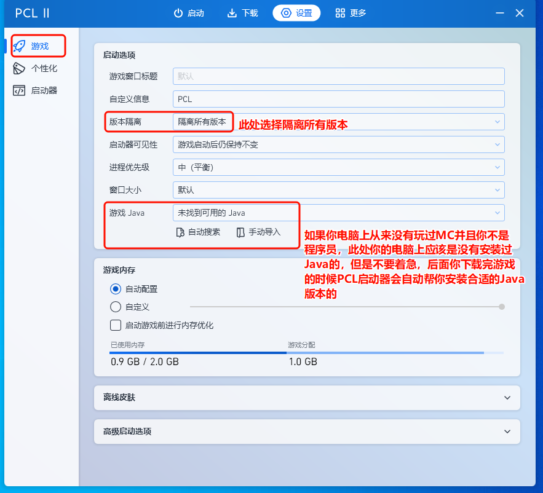Screen dimensions: 543x493
Task: Open the 启动器 code window icon
Action: pos(20,90)
